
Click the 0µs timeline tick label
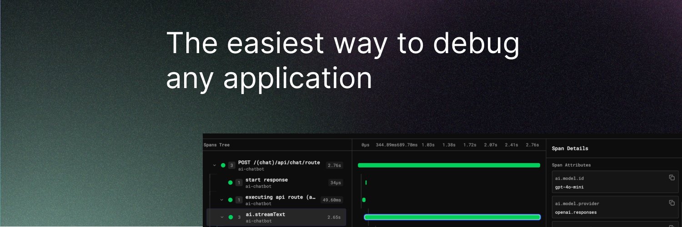point(366,145)
